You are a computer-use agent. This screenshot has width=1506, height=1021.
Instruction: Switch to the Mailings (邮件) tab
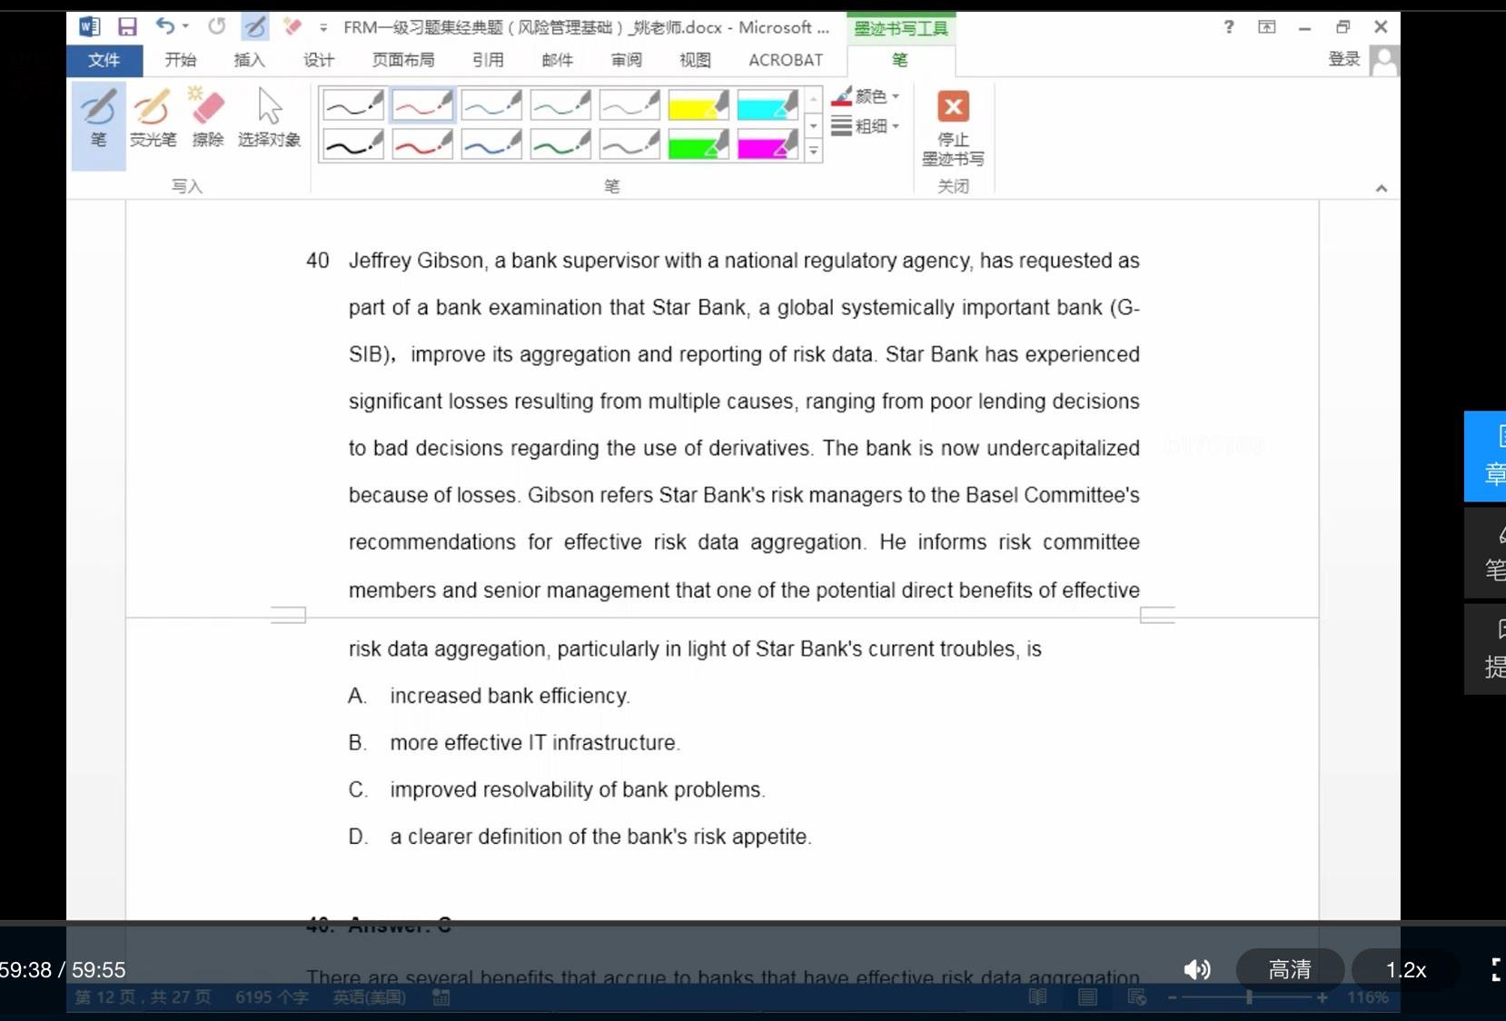point(557,60)
